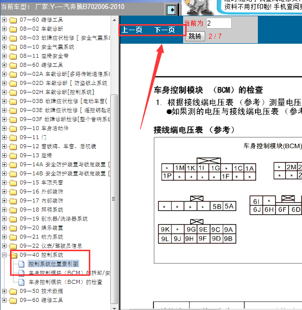Click tree panel scroll up arrow
The height and width of the screenshot is (310, 302).
coord(114,20)
